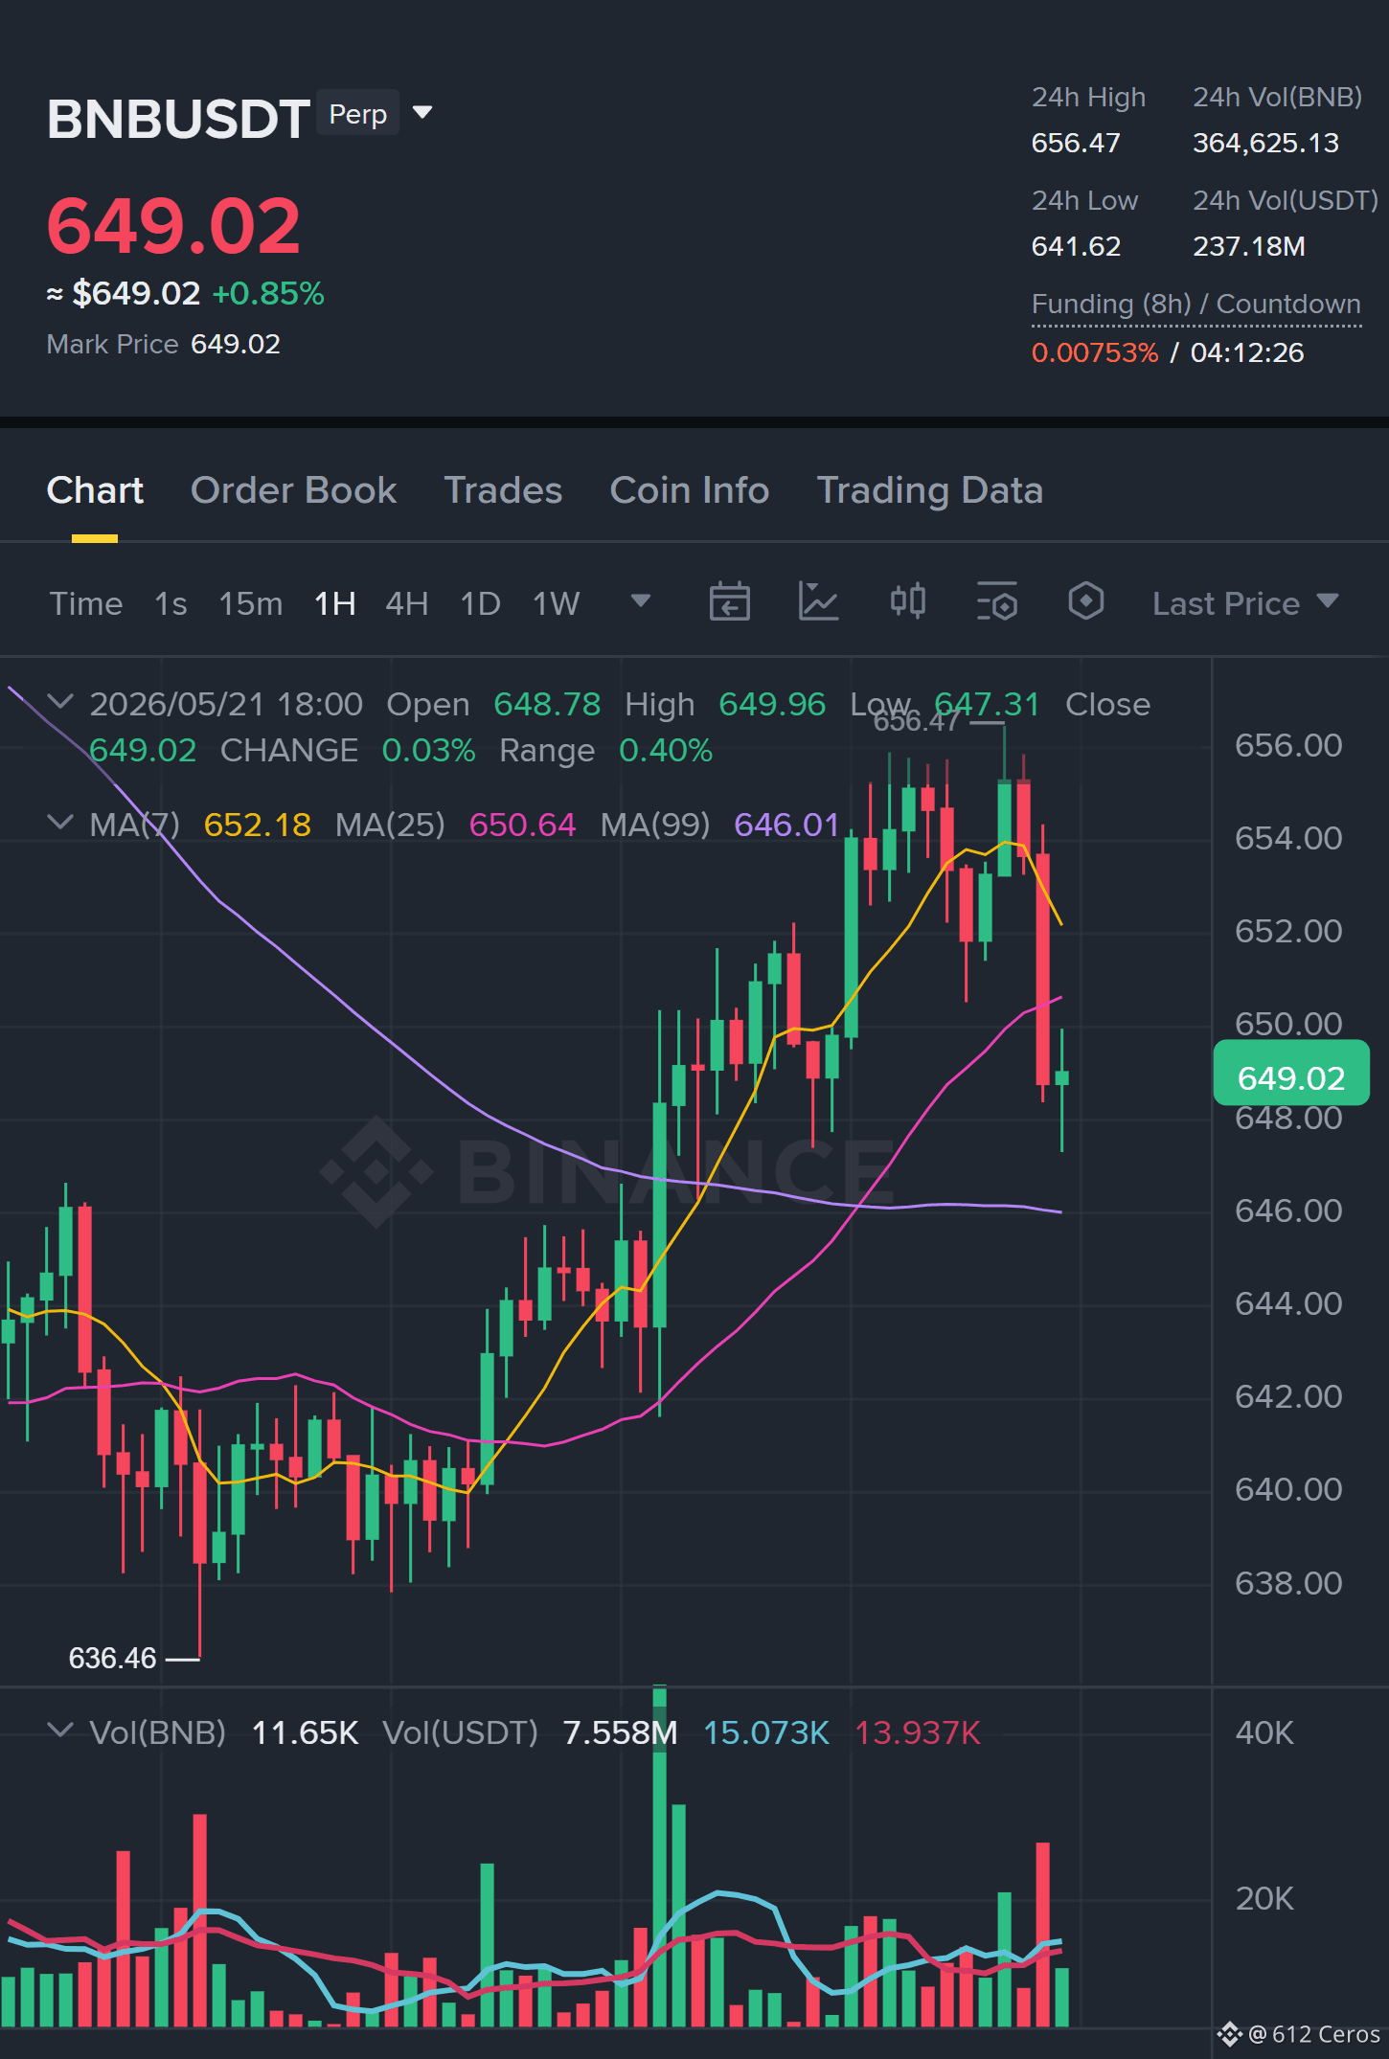Click the hexagon chart tools icon
Viewport: 1389px width, 2059px height.
pos(1085,602)
